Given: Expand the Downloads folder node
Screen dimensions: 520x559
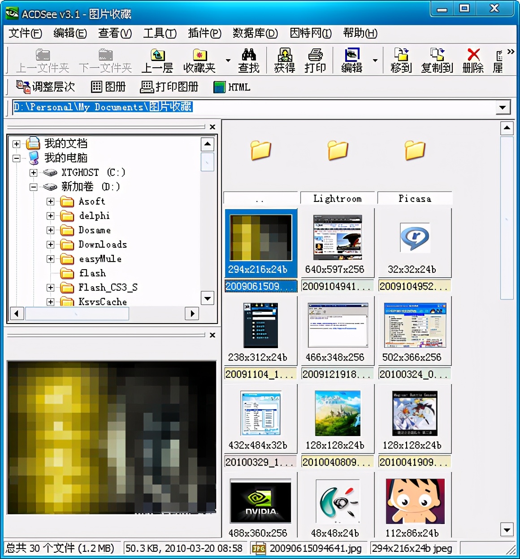Looking at the screenshot, I should [51, 245].
